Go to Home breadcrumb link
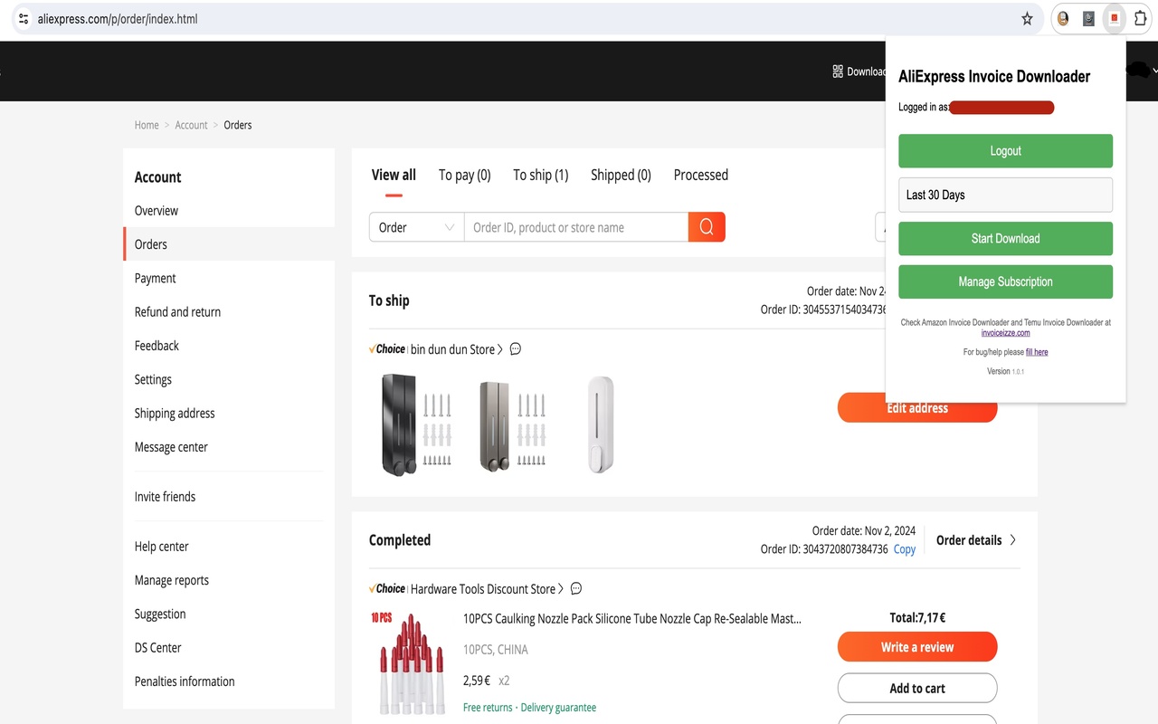 (x=147, y=125)
